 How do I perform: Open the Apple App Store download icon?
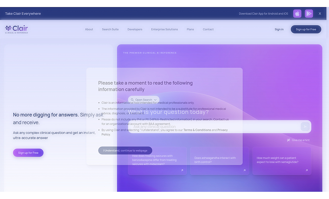tap(297, 14)
